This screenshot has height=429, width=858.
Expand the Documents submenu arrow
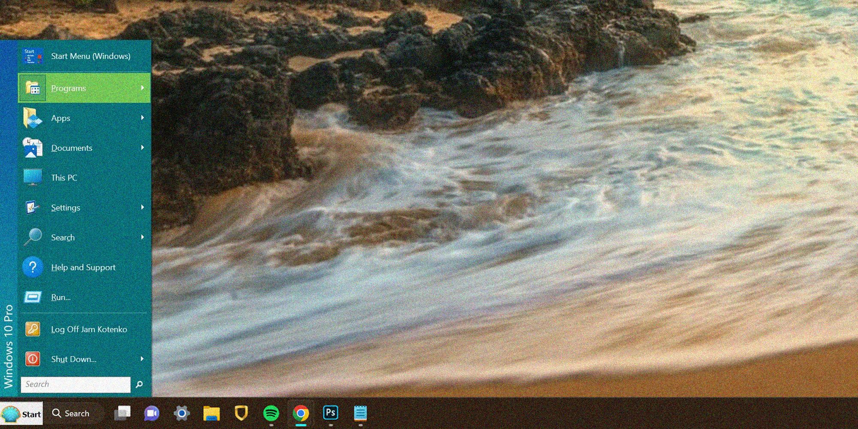(142, 148)
